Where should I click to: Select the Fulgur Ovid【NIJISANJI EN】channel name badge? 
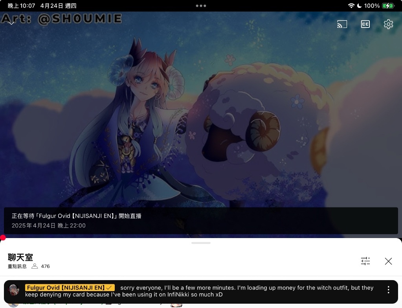click(x=70, y=288)
